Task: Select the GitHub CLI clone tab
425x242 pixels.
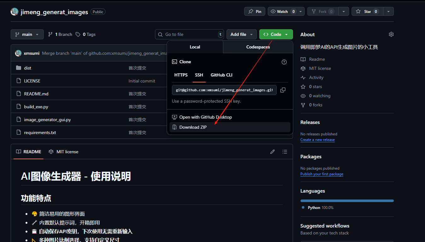Action: tap(221, 75)
